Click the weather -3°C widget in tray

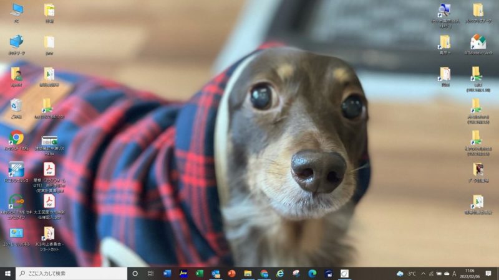click(x=407, y=273)
